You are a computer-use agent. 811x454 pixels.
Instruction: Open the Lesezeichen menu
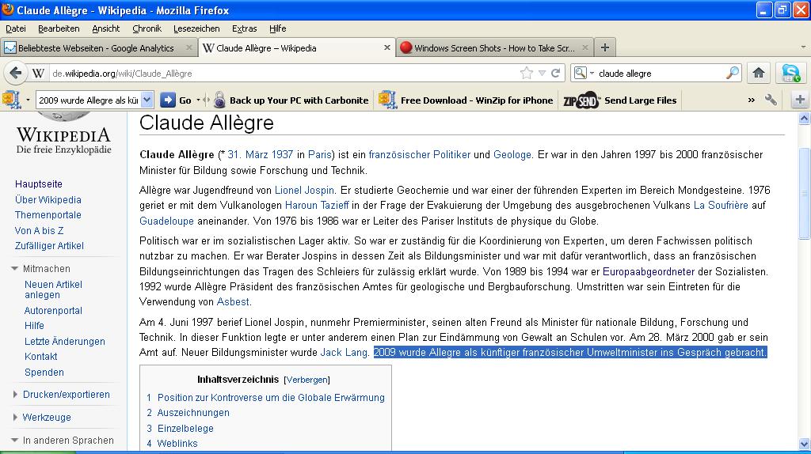pyautogui.click(x=196, y=28)
